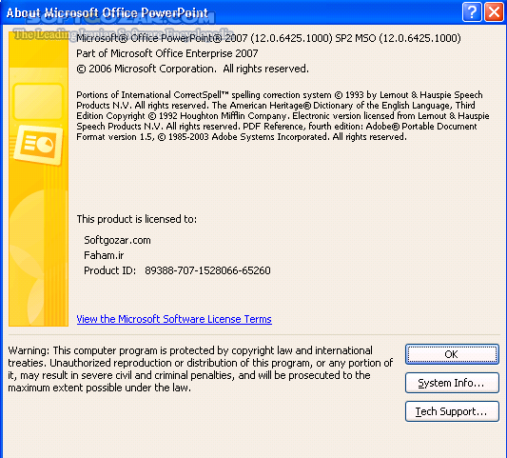507x458 pixels.
Task: Click the dialog title 'About Microsoft Office PowerPoint'
Action: pos(107,13)
